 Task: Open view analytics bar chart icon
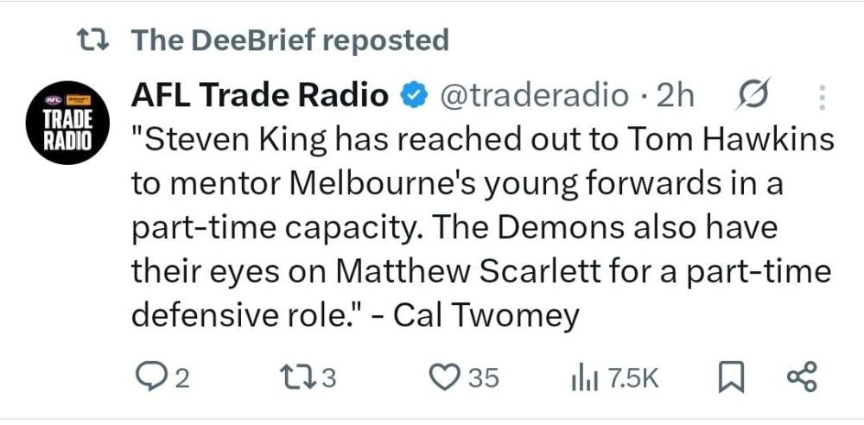click(585, 377)
